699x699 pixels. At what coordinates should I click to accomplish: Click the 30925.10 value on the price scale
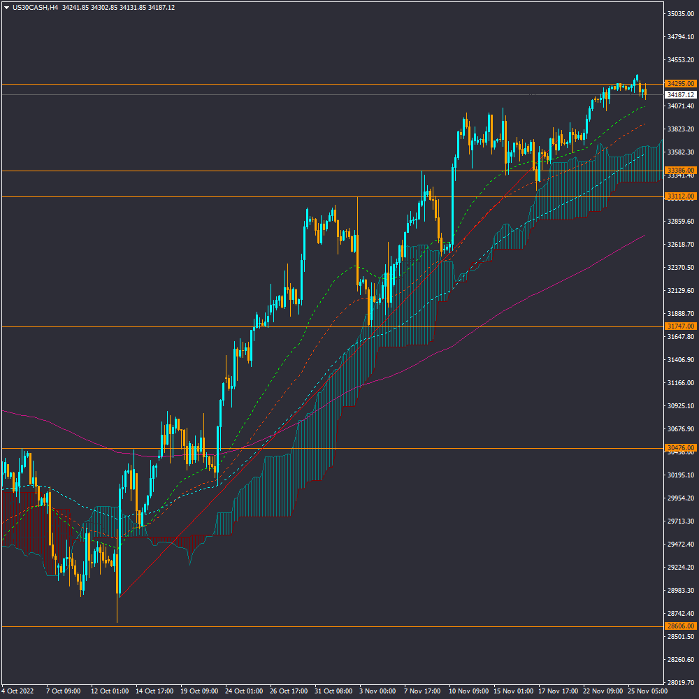point(680,406)
